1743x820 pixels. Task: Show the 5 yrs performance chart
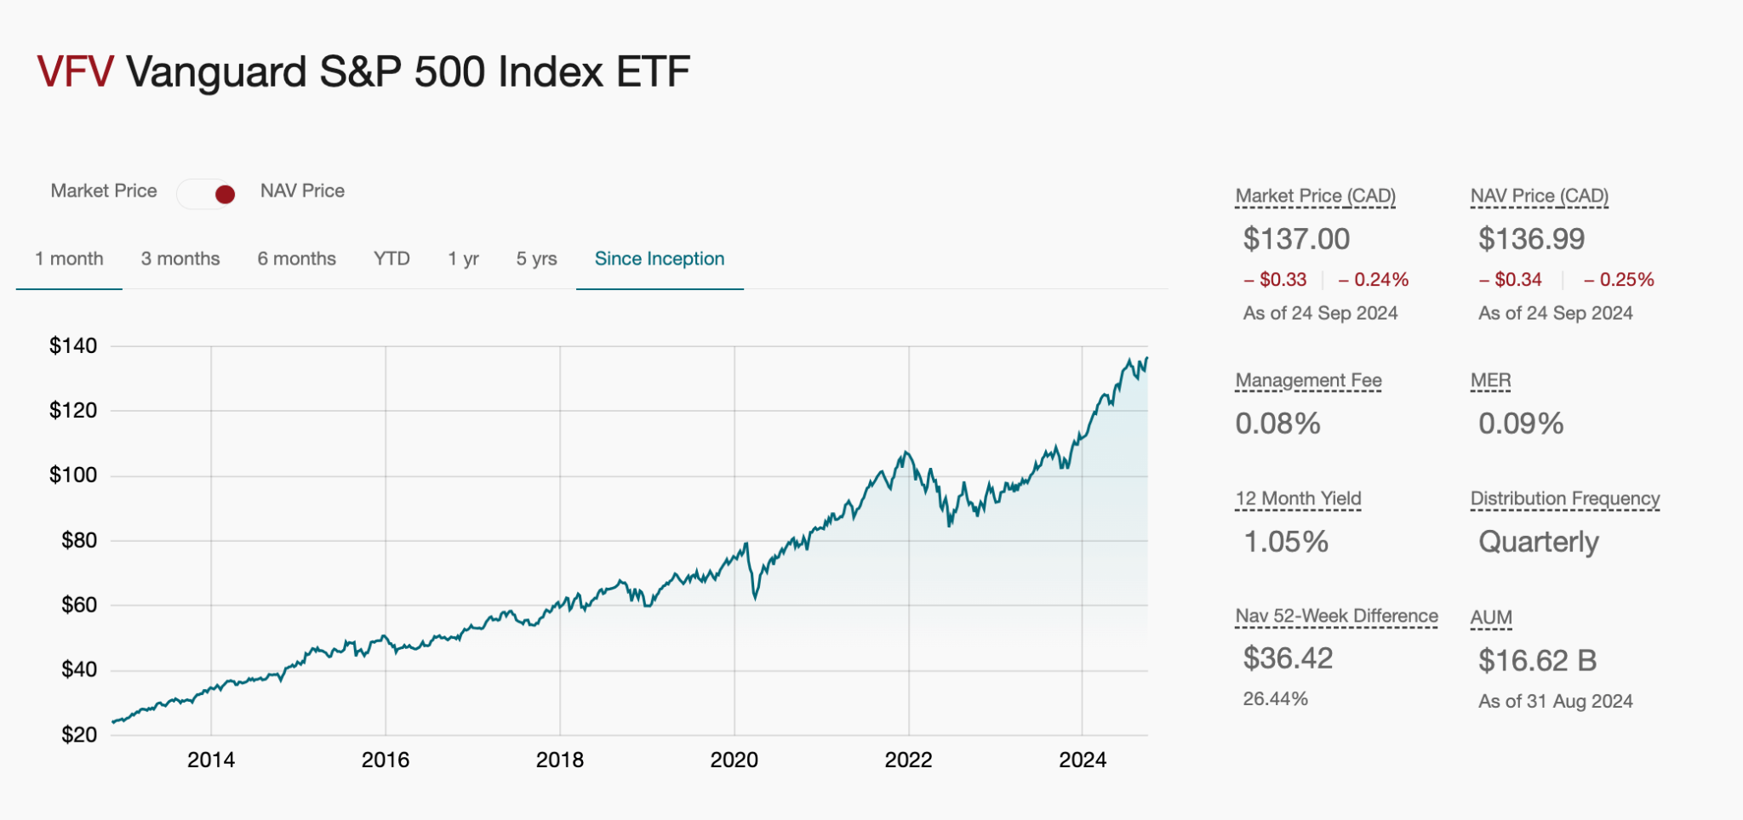coord(536,259)
